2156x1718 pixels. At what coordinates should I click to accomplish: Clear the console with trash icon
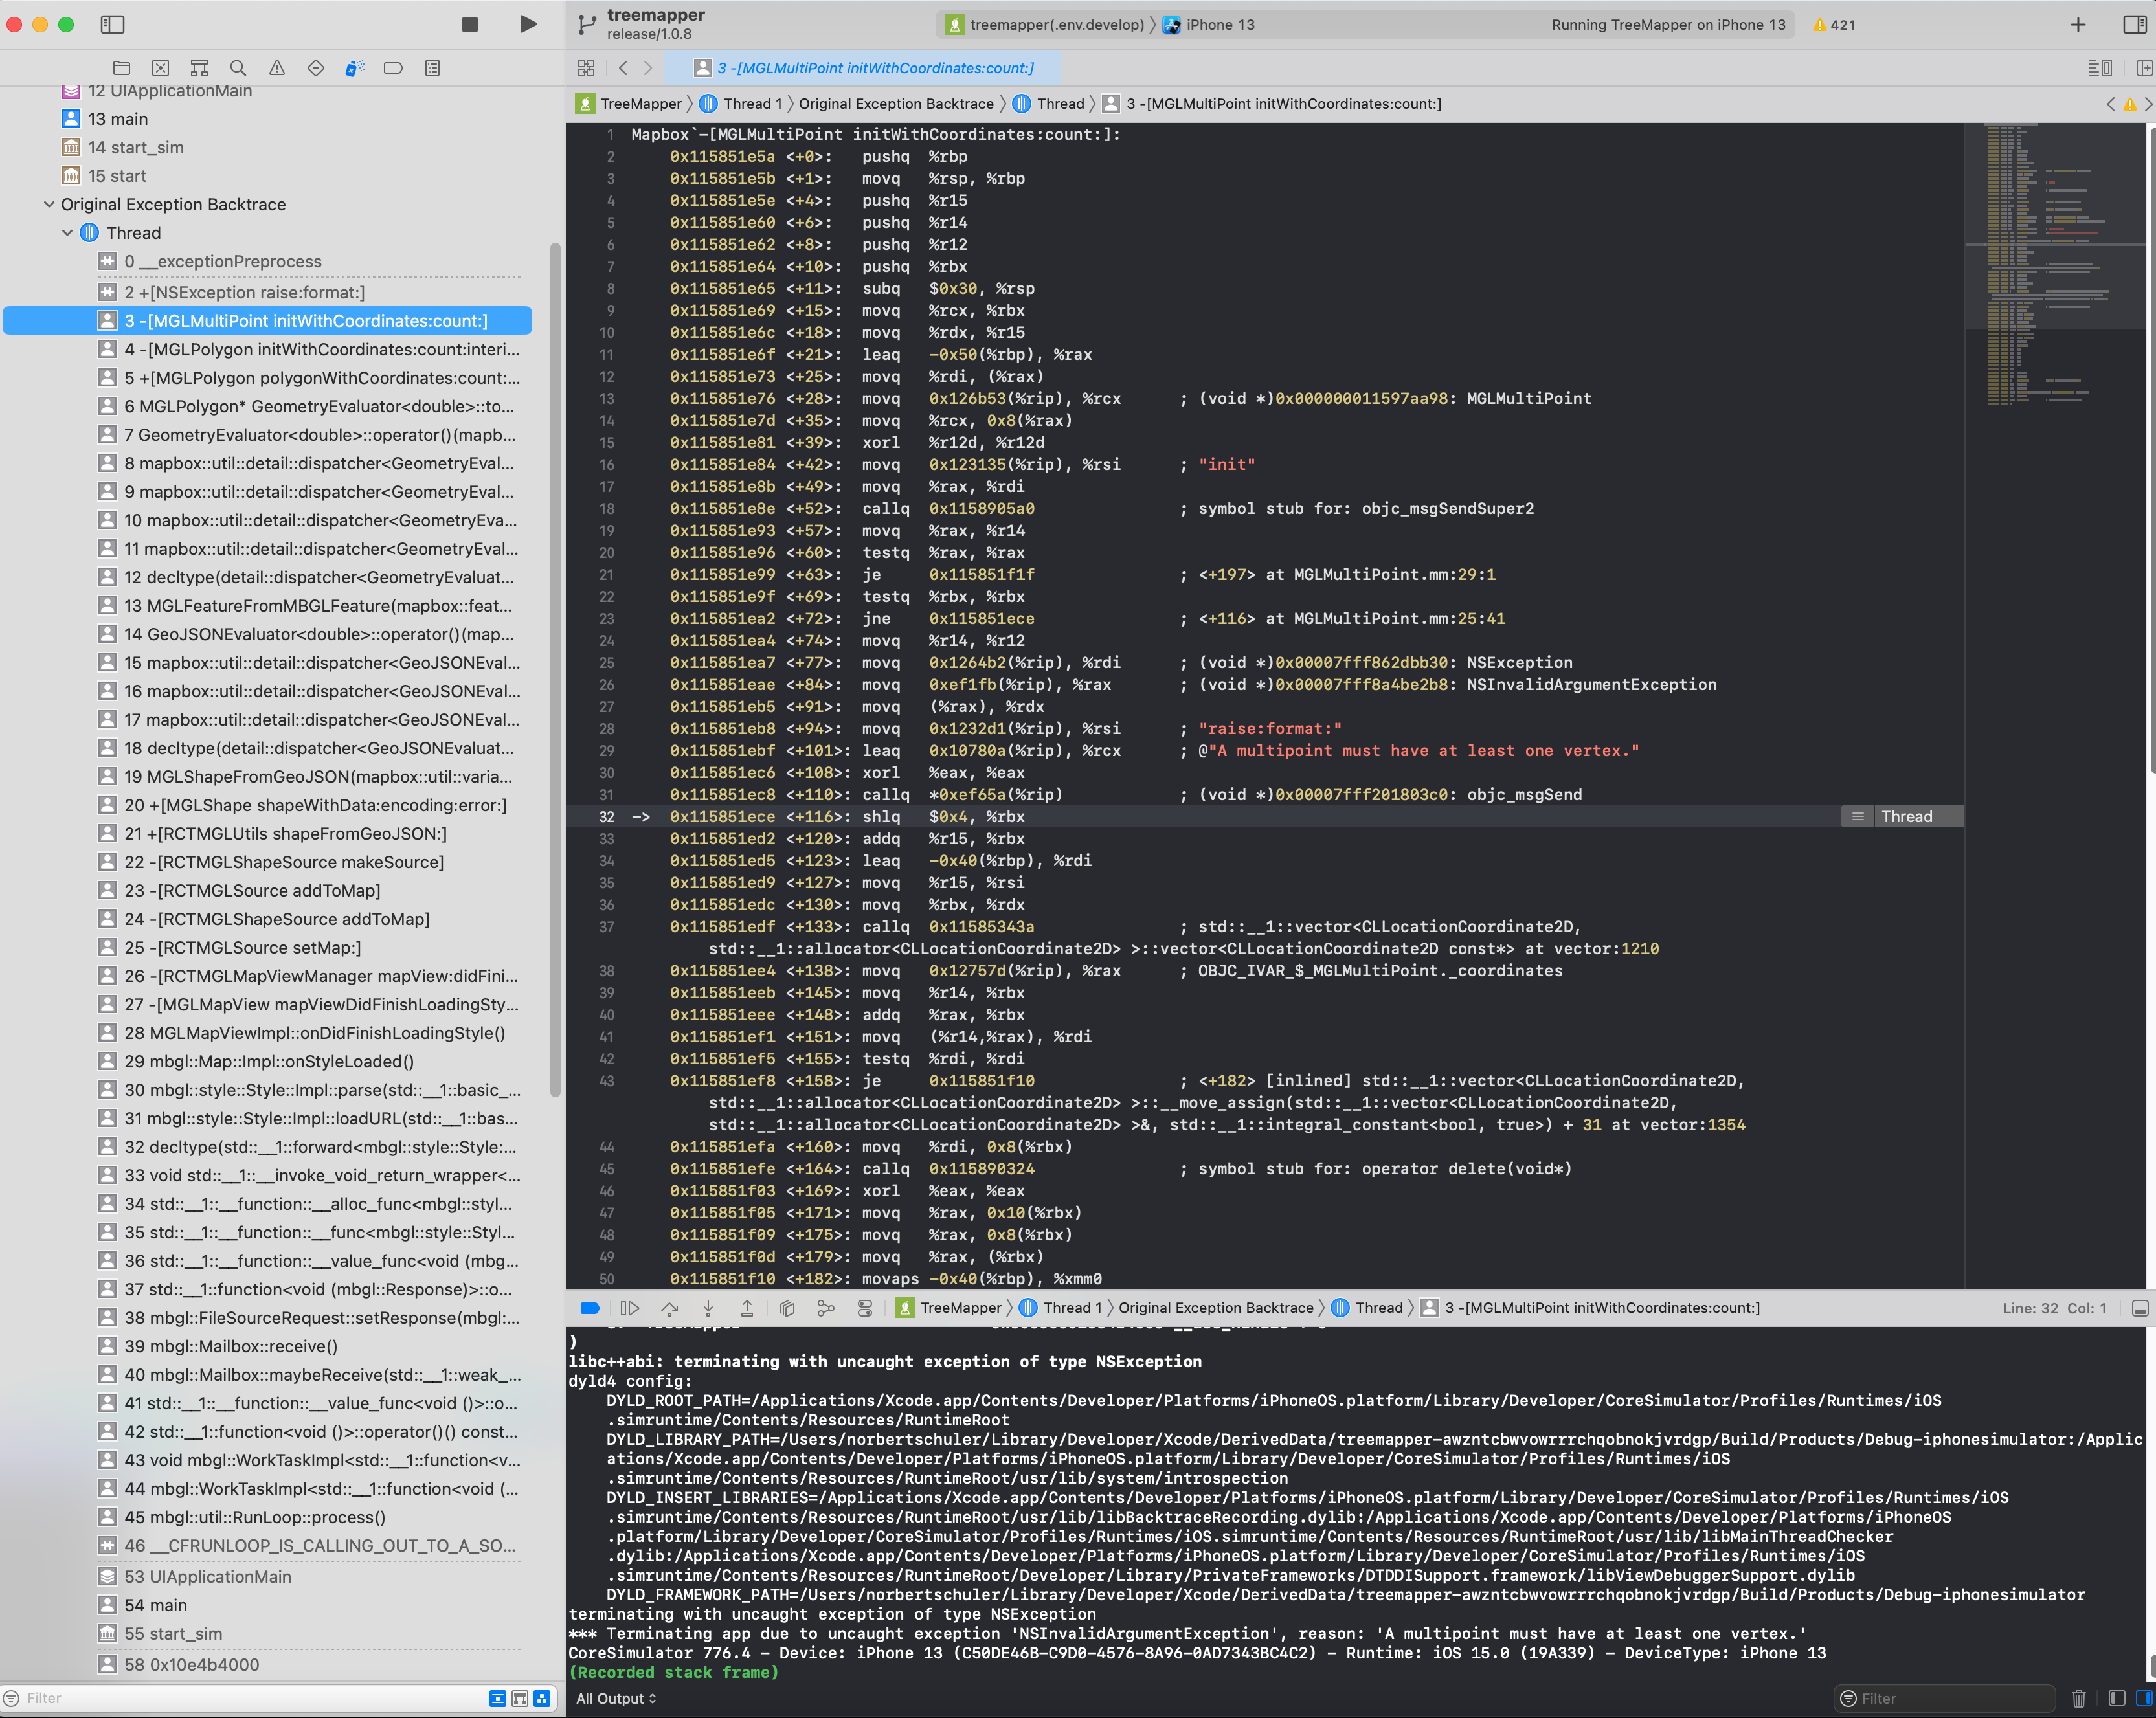2080,1698
